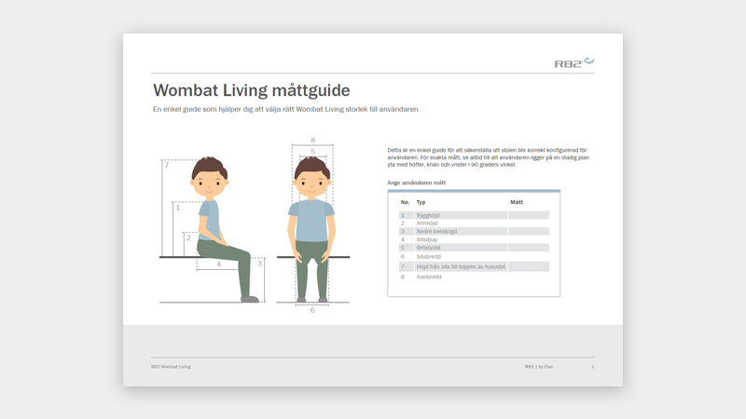Click measurement label 7 in the side-view drawing

[167, 165]
